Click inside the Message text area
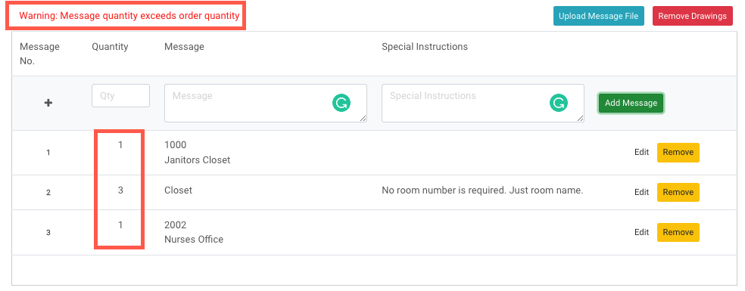The height and width of the screenshot is (291, 745). [x=266, y=103]
